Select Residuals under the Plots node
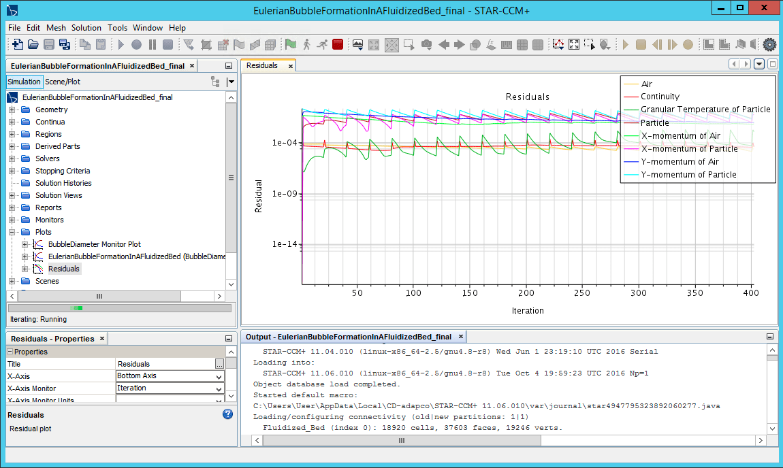 [64, 268]
